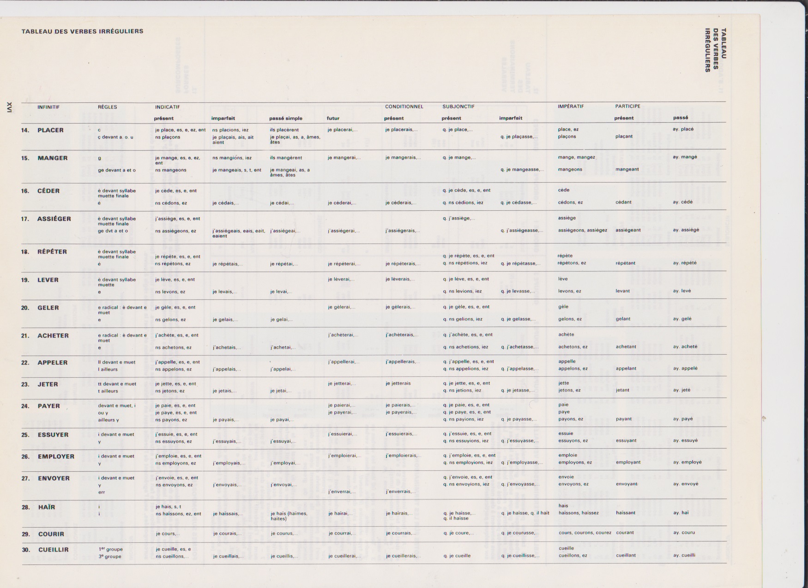The width and height of the screenshot is (808, 588).
Task: Click the verb 'ENVOYER' in row 27
Action: point(54,478)
